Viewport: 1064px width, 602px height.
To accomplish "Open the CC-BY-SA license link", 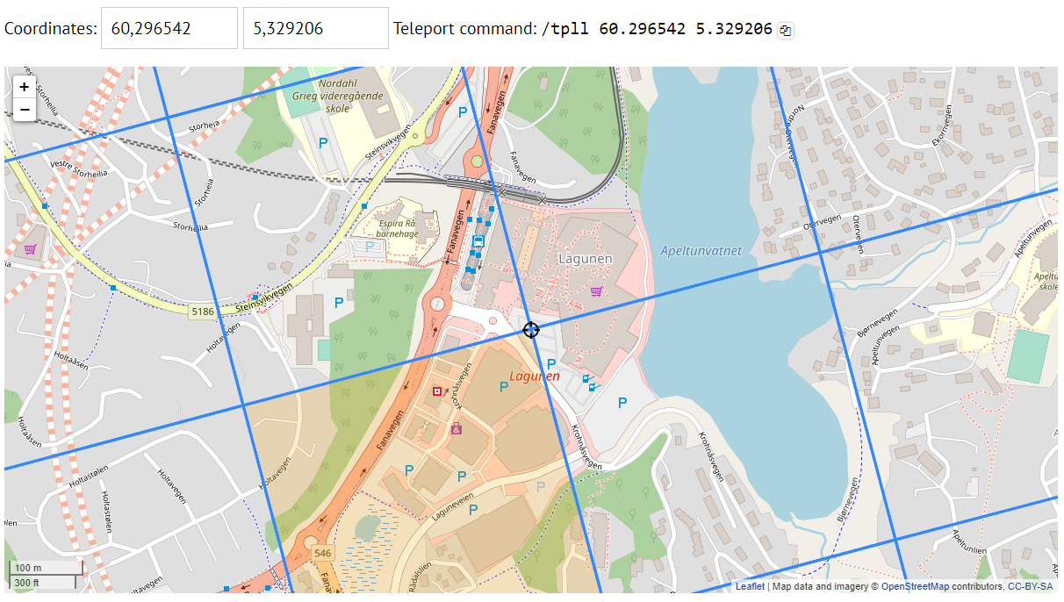I will [1031, 586].
